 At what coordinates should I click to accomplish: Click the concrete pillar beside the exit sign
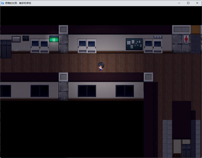pos(63,43)
